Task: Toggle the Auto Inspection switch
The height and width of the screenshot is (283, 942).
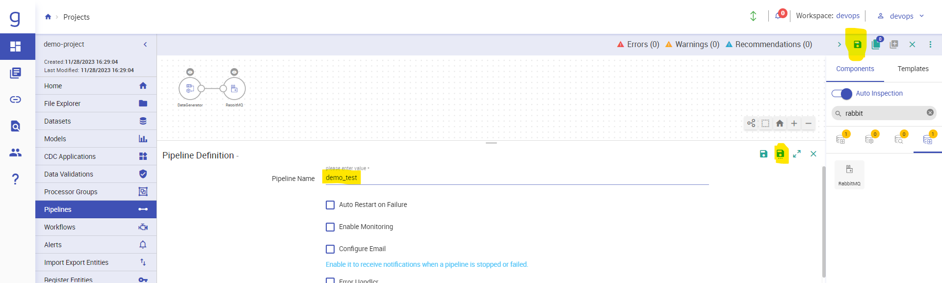Action: tap(842, 94)
